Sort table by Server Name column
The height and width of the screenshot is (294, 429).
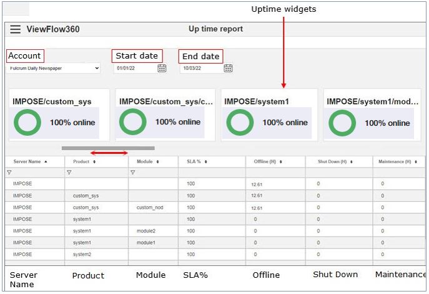tap(30, 161)
